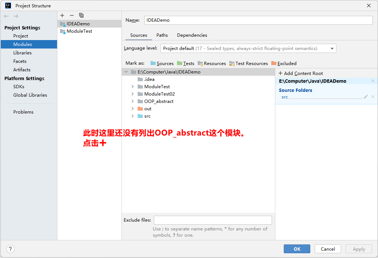
Task: Click Add Content Root
Action: [301, 73]
